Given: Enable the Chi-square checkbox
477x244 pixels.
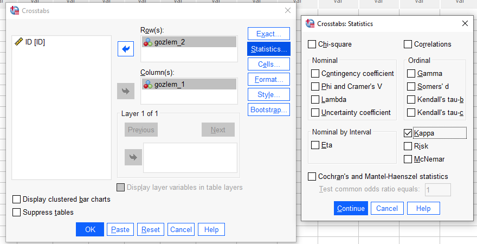Looking at the screenshot, I should click(312, 44).
